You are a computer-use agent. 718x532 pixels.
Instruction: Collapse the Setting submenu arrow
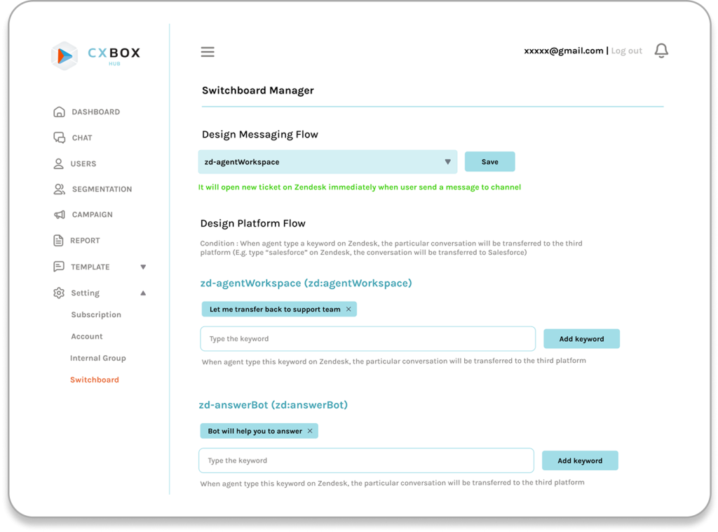(x=143, y=293)
